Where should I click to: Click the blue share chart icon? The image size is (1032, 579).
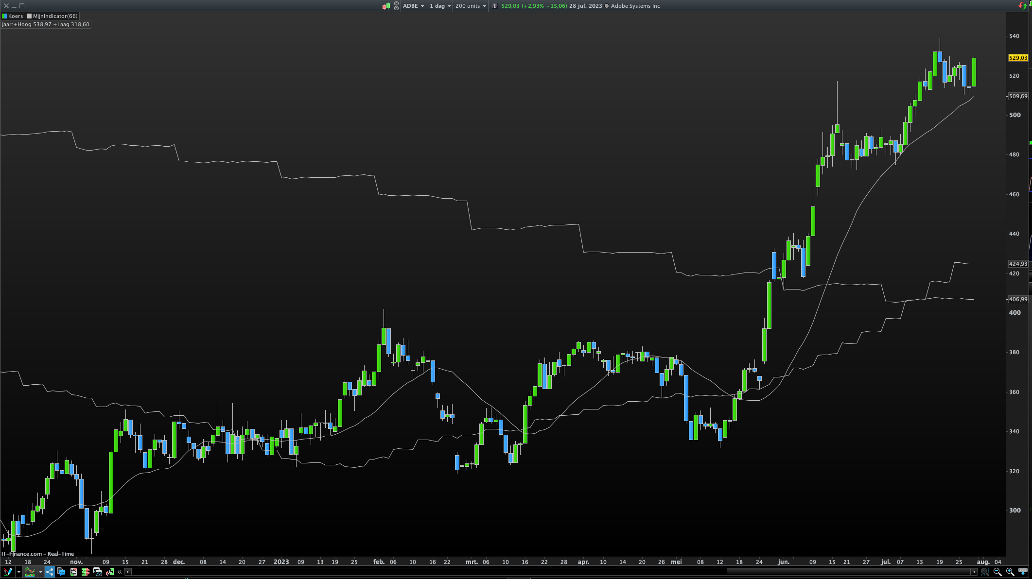click(50, 572)
